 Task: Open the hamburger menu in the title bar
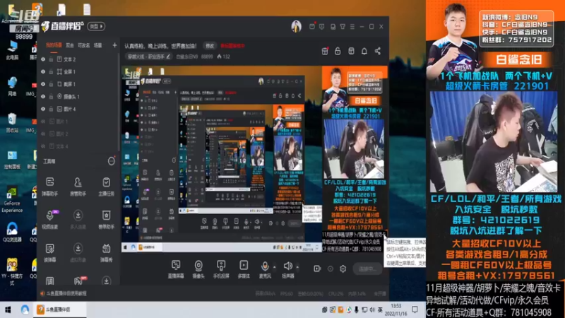point(352,26)
